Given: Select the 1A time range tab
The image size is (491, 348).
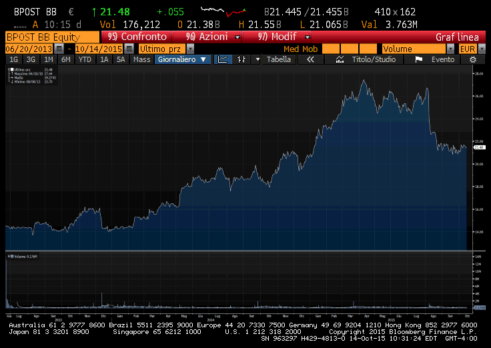Looking at the screenshot, I should coord(104,59).
